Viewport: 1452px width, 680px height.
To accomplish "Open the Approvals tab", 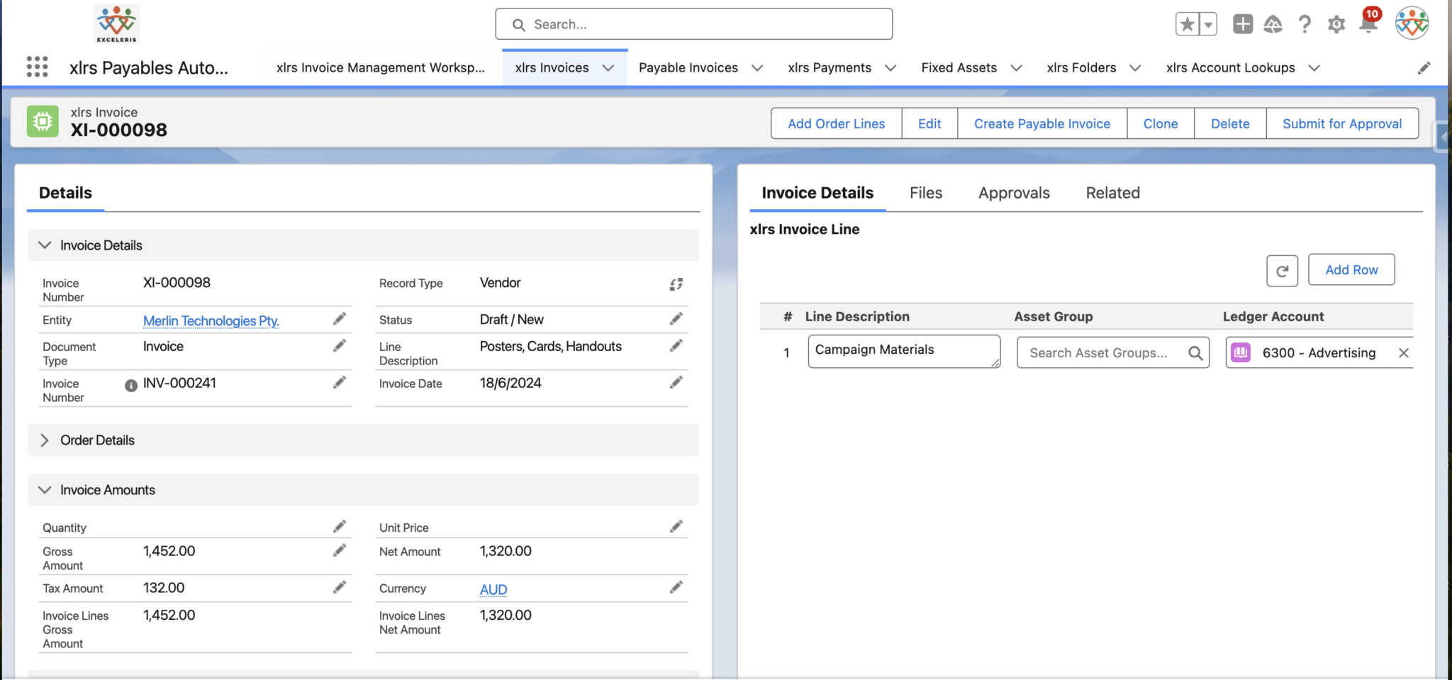I will 1014,192.
